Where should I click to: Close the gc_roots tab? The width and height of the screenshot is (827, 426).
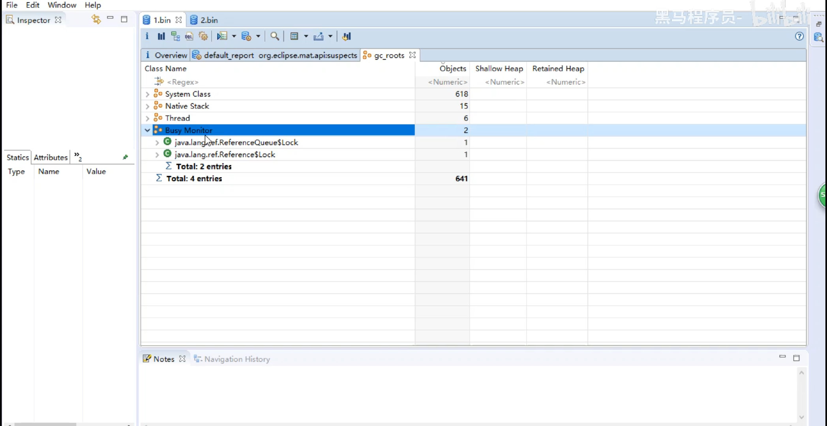tap(413, 55)
